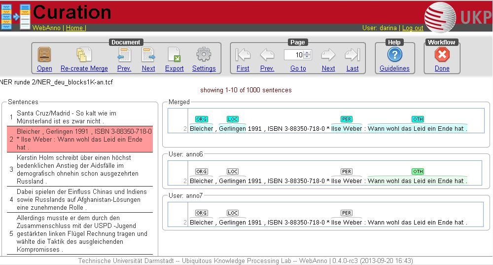The image size is (493, 265).
Task: Go to previous document icon
Action: pyautogui.click(x=124, y=54)
